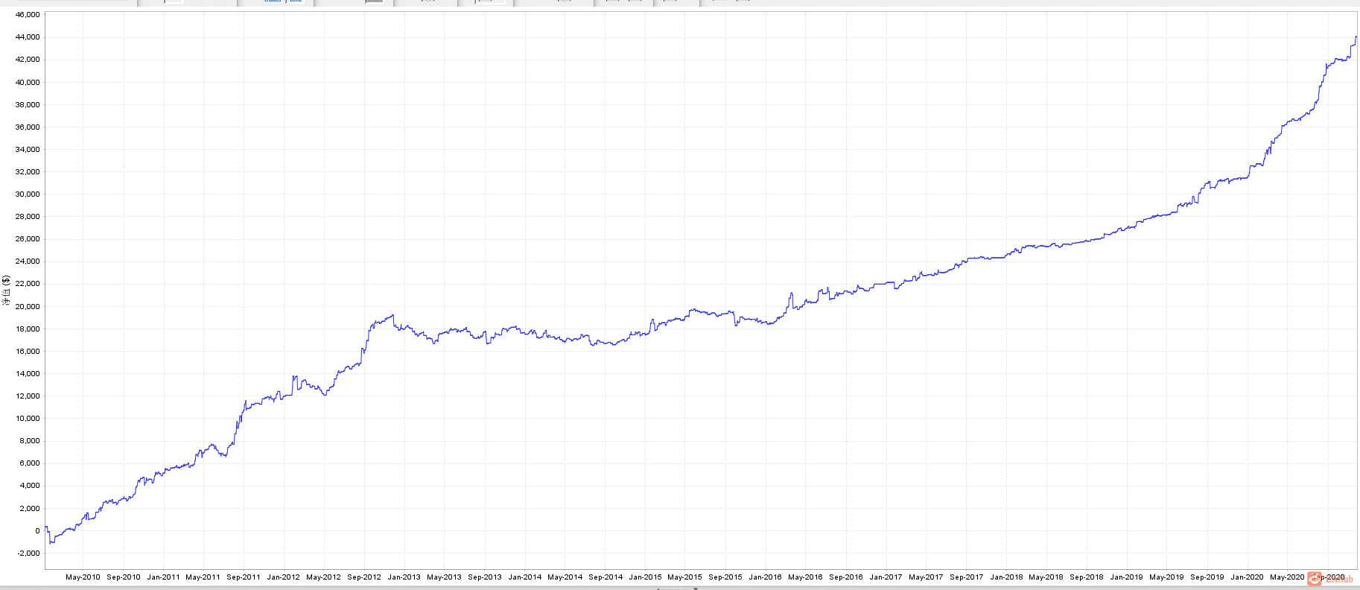Viewport: 1360px width, 590px height.
Task: Click the "Sep-2013" date axis label
Action: [485, 577]
